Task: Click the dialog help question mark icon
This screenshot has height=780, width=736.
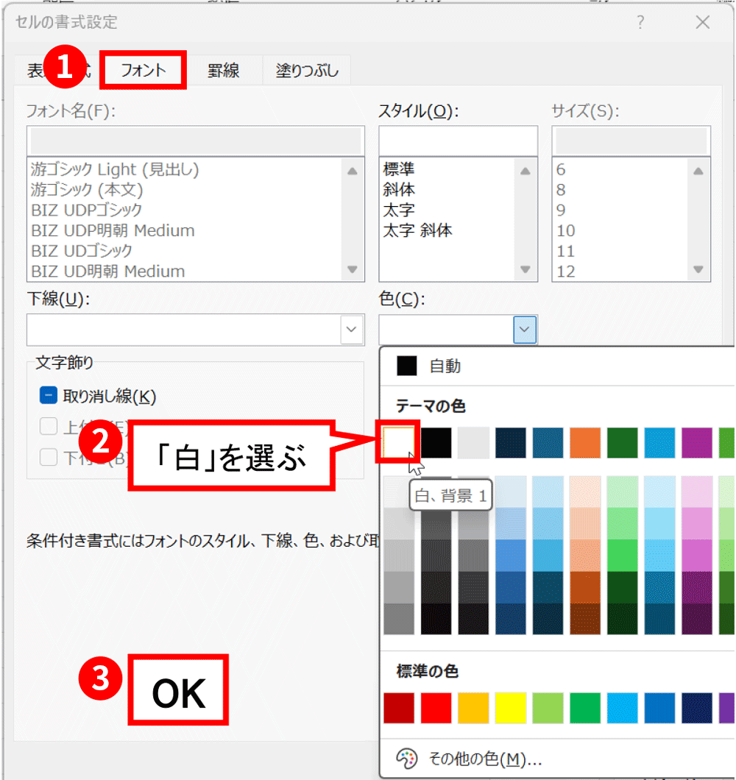Action: 640,22
